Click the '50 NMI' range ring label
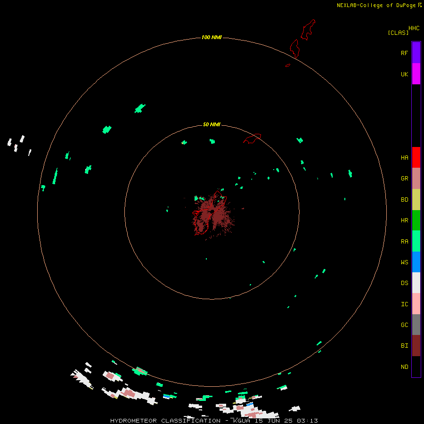424x424 pixels. click(x=212, y=124)
